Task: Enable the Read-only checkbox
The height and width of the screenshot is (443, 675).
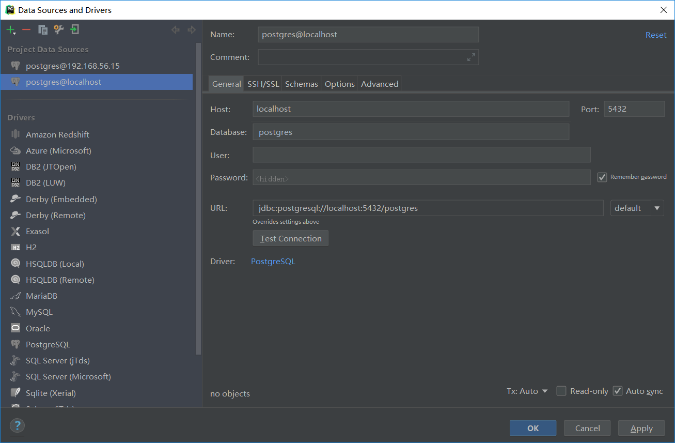Action: [x=561, y=391]
